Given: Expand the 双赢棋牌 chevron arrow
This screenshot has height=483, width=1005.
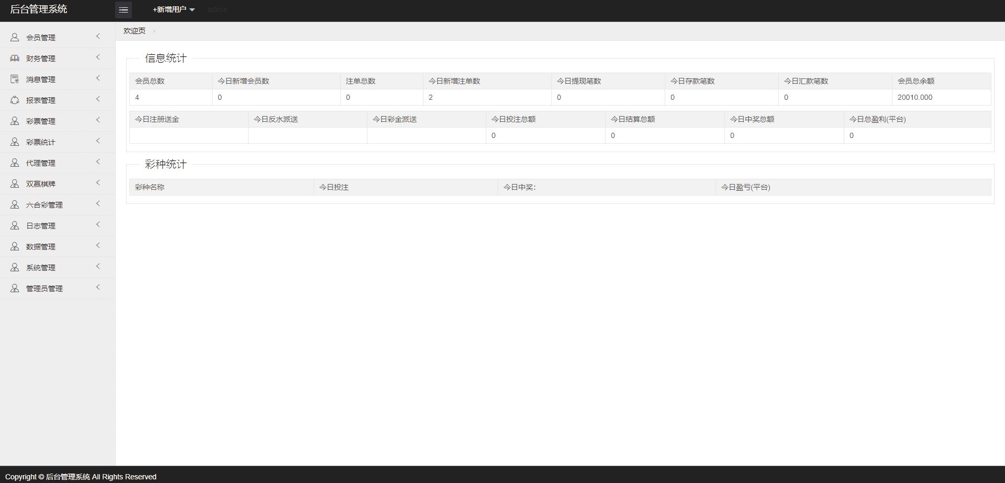Looking at the screenshot, I should [x=98, y=183].
